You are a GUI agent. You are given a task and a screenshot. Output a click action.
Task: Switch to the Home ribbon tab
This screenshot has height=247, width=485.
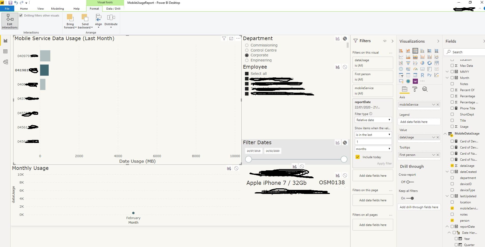pyautogui.click(x=24, y=9)
